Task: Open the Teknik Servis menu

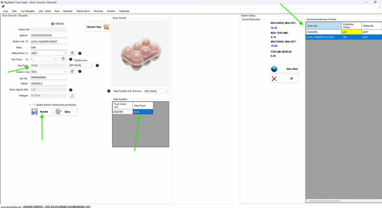Action: (83, 11)
